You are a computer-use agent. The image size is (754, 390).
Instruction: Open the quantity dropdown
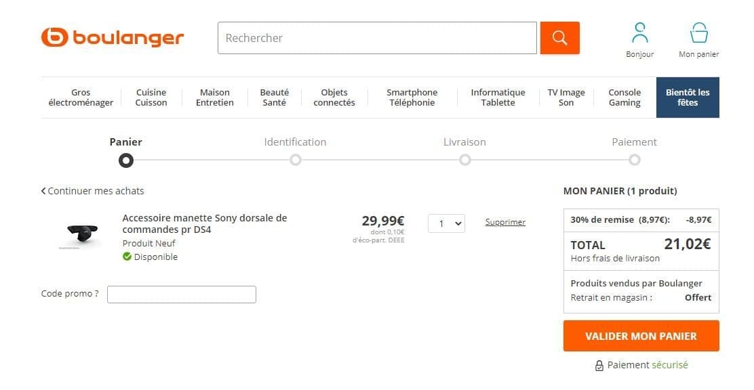(446, 223)
